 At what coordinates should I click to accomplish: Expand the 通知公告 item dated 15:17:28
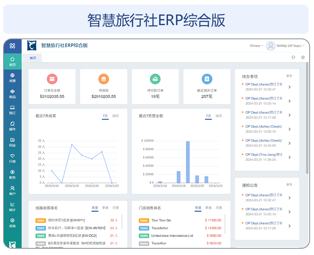click(x=290, y=226)
